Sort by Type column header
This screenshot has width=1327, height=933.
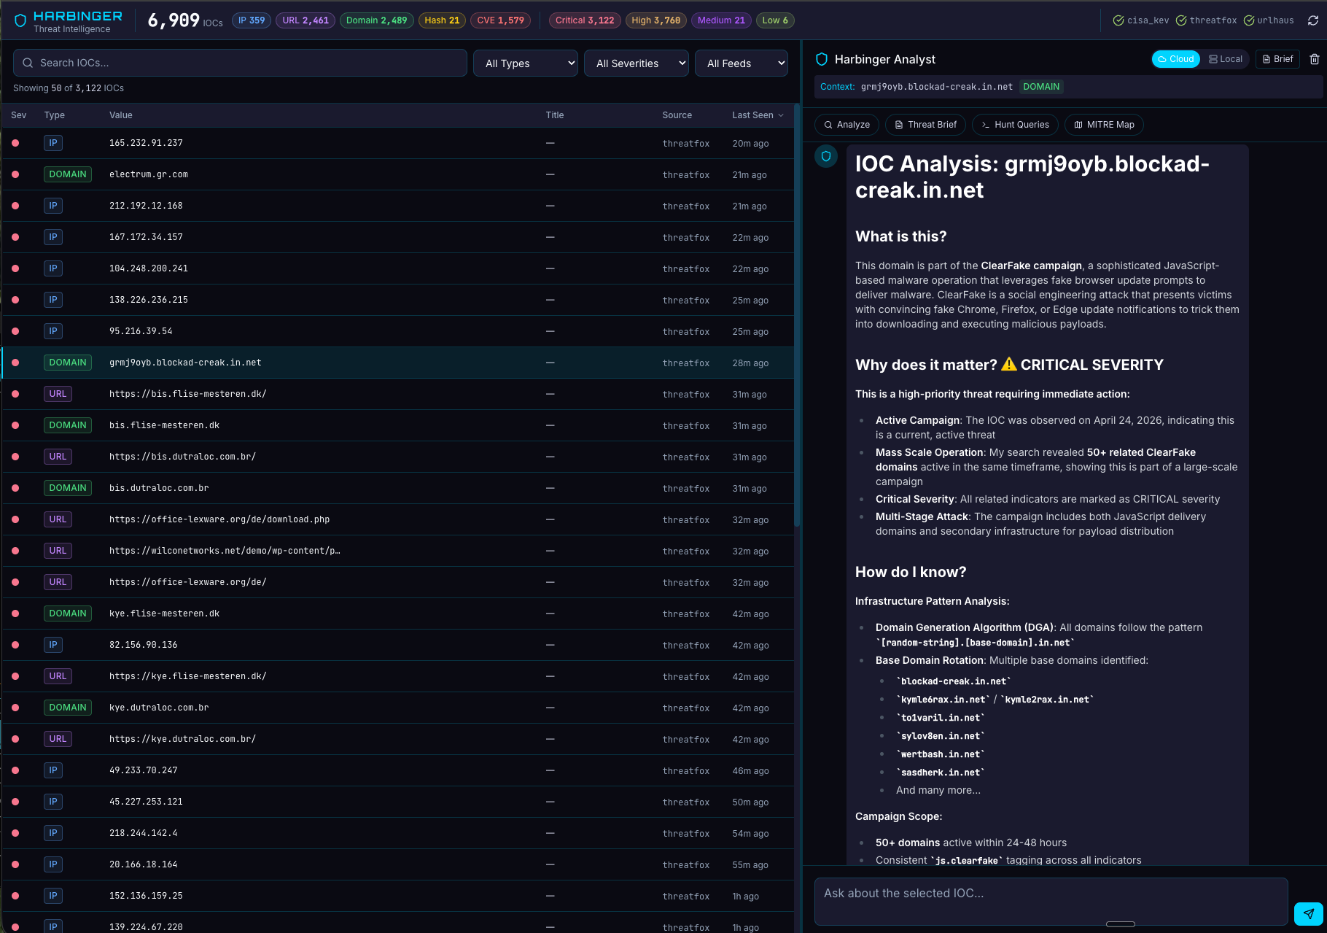click(55, 115)
